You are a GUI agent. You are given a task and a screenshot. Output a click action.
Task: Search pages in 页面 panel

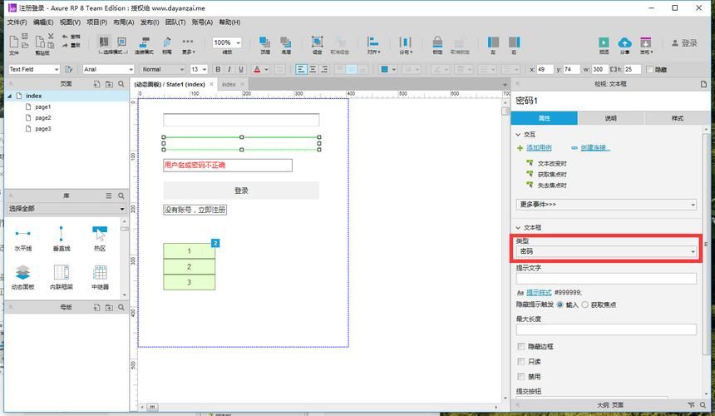coord(121,84)
